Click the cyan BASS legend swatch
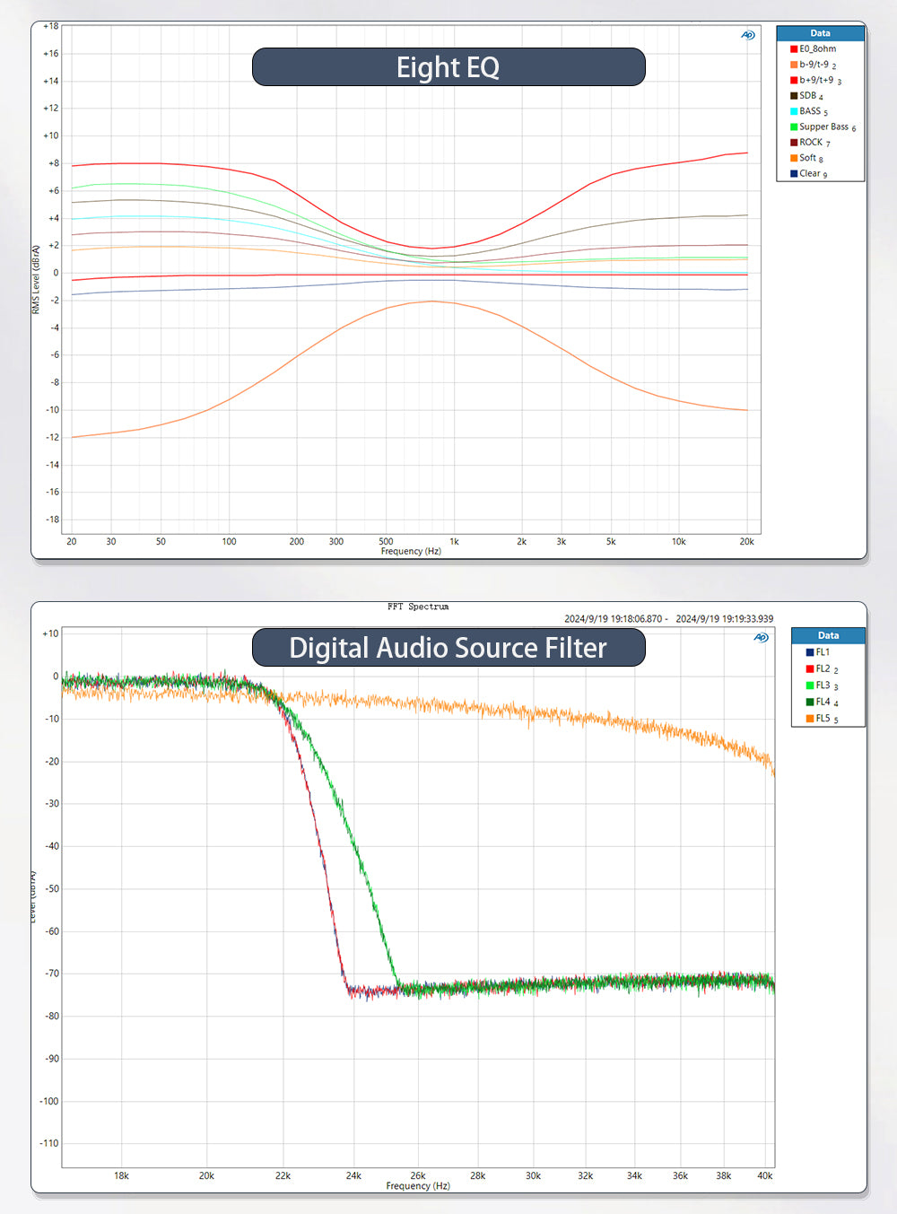The height and width of the screenshot is (1214, 897). [794, 111]
